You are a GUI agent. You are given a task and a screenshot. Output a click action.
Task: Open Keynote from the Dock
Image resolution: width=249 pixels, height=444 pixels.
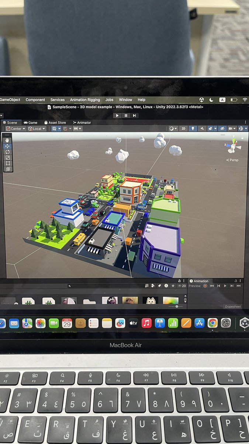[160, 323]
